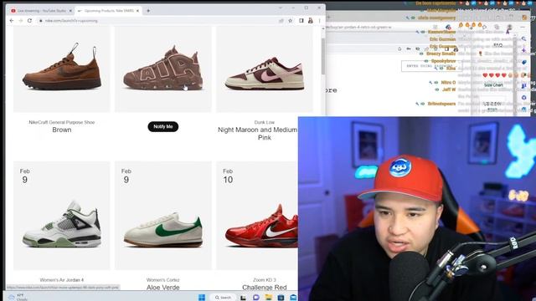
Task: Open Air More Uptempo shoe image
Action: 163,69
